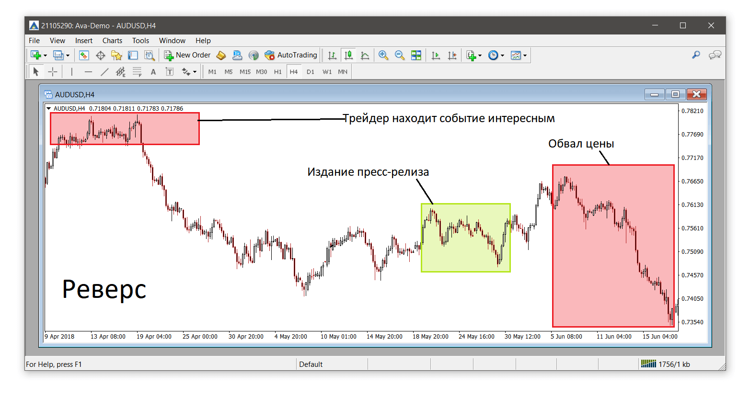Toggle the Data Window crosshair-target icon
The height and width of the screenshot is (398, 750).
(x=101, y=55)
